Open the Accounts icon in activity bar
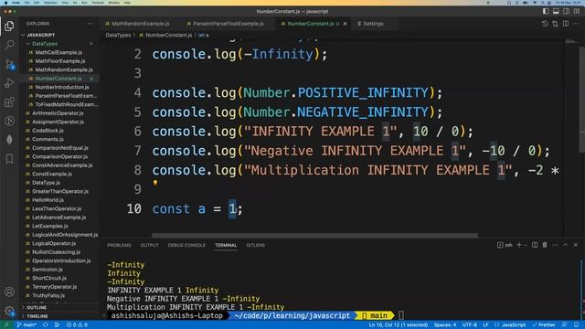The height and width of the screenshot is (329, 585). tap(9, 292)
